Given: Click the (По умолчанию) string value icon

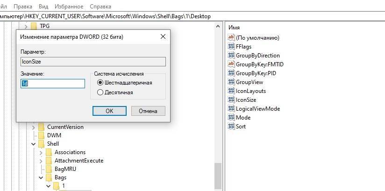Looking at the screenshot, I should pos(231,37).
